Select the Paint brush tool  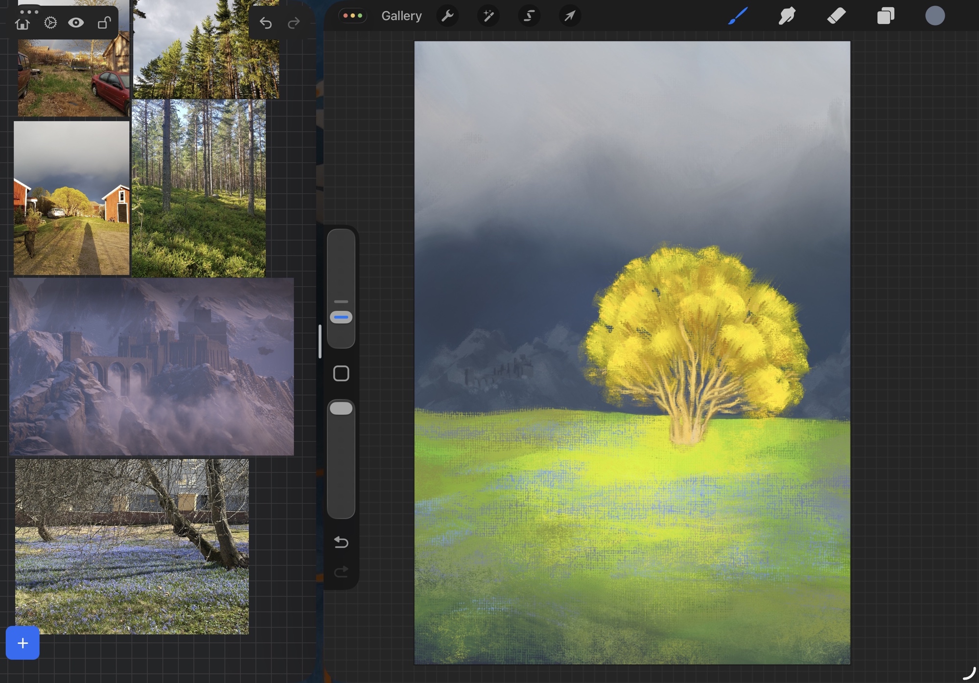tap(738, 16)
